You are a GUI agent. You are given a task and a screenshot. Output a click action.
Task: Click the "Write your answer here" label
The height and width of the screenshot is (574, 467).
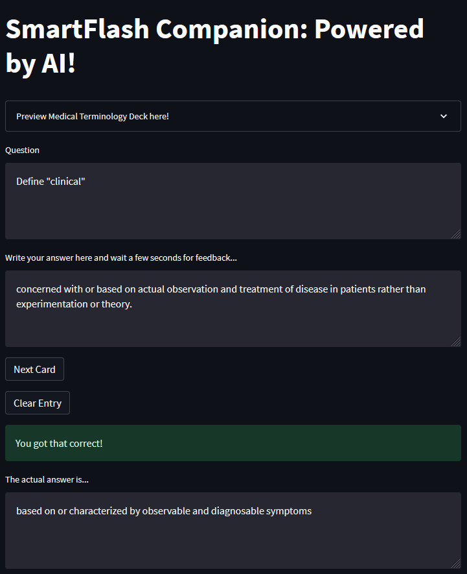coord(121,257)
